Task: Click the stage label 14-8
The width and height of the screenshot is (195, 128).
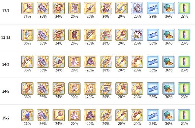Action: 6,91
